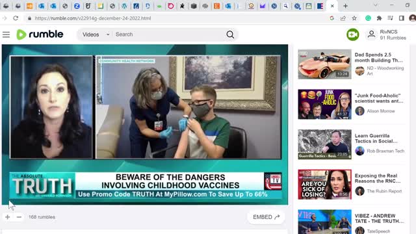
Task: Bookmark this page with the star icon
Action: click(354, 18)
